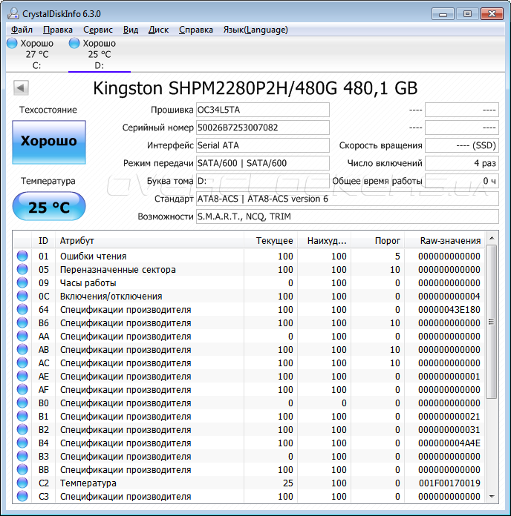Click the CrystalDiskInfo title bar icon
The width and height of the screenshot is (511, 516).
point(13,13)
